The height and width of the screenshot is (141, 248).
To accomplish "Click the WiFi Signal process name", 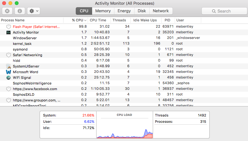I will point(22,78).
